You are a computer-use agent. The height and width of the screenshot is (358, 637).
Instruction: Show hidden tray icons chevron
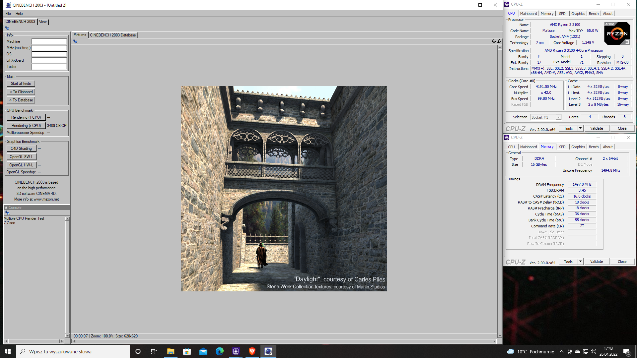561,352
